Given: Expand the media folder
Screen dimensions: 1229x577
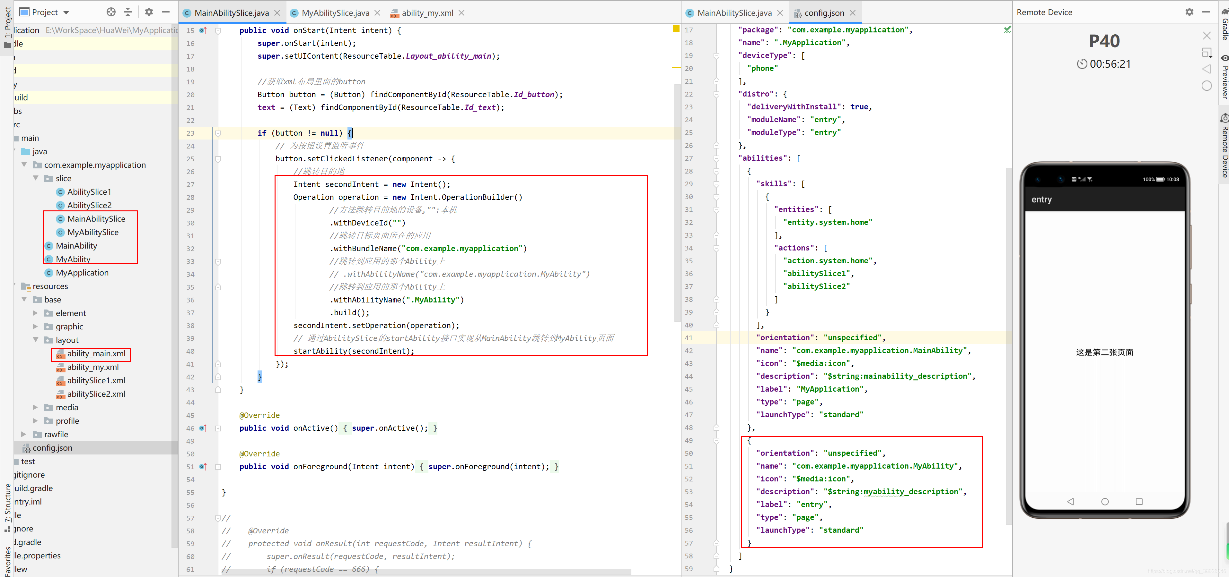Looking at the screenshot, I should pos(35,407).
